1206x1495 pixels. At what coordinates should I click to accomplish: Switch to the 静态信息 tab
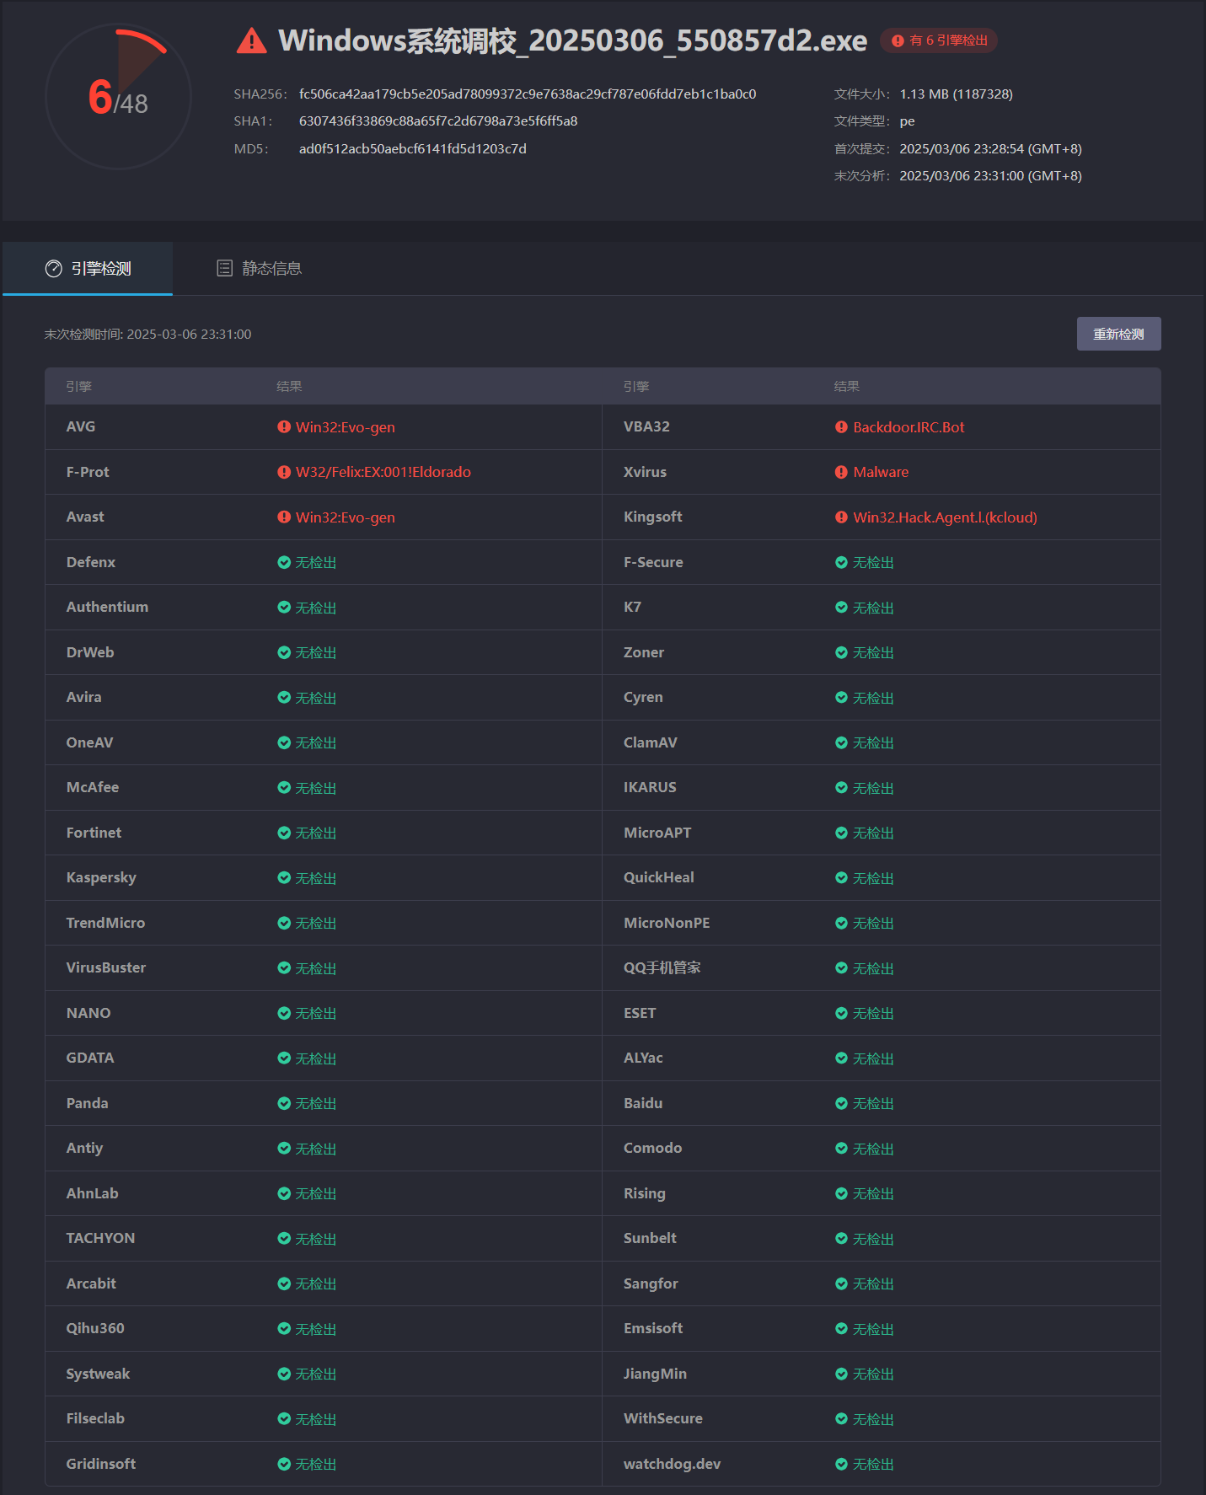(x=260, y=269)
